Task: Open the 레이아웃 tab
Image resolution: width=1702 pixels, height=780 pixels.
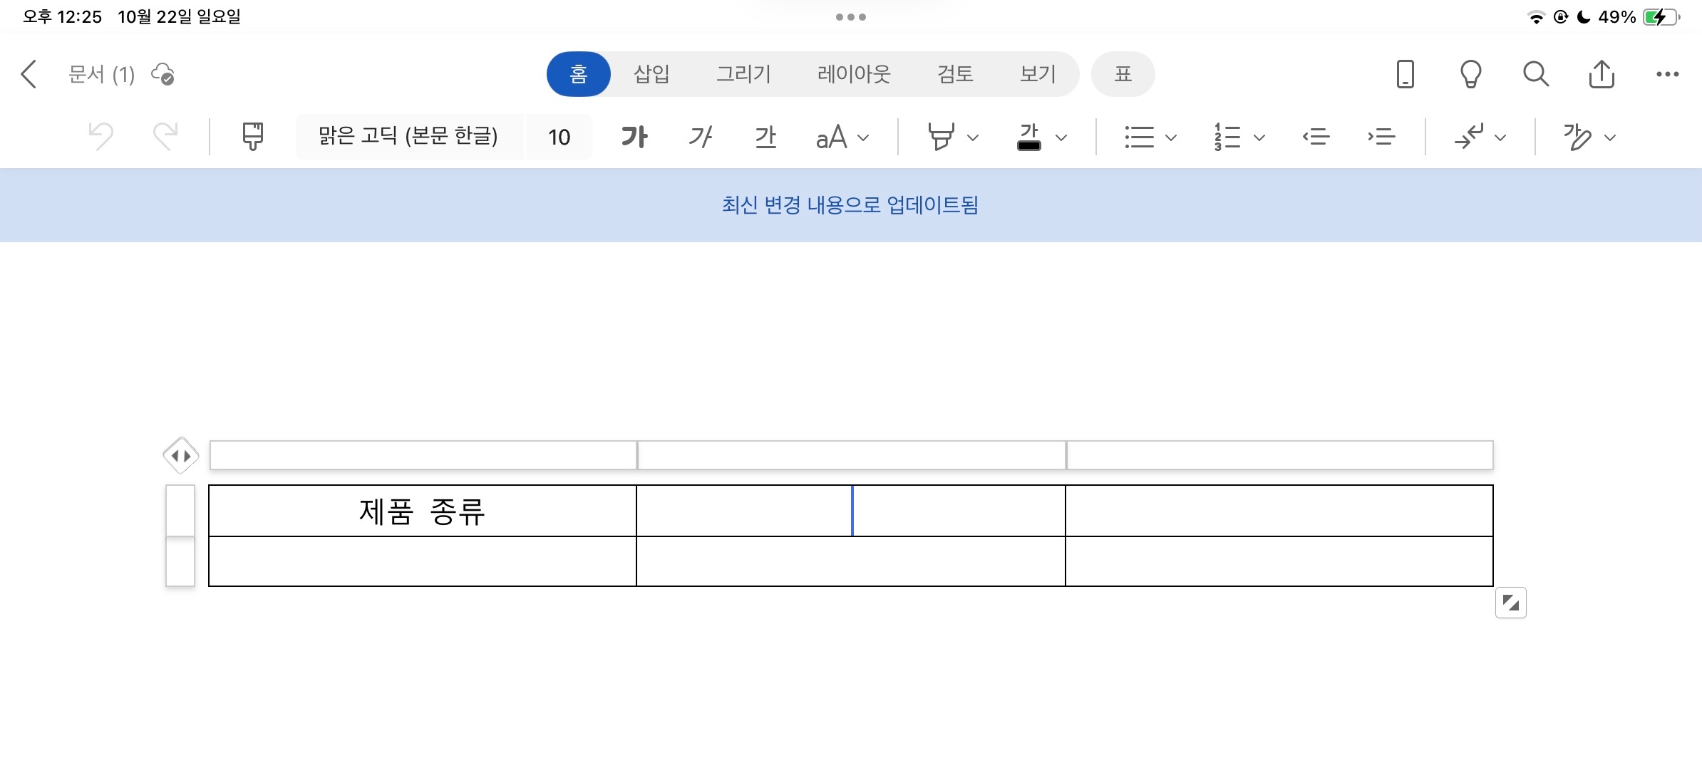Action: point(854,74)
